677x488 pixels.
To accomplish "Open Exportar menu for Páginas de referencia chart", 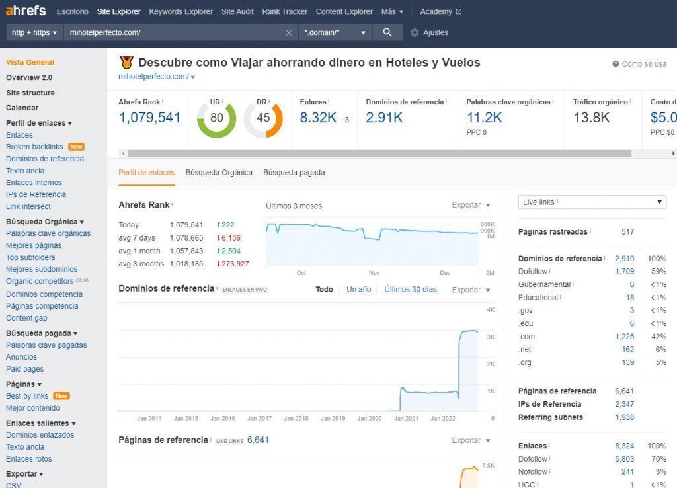I will (x=471, y=440).
